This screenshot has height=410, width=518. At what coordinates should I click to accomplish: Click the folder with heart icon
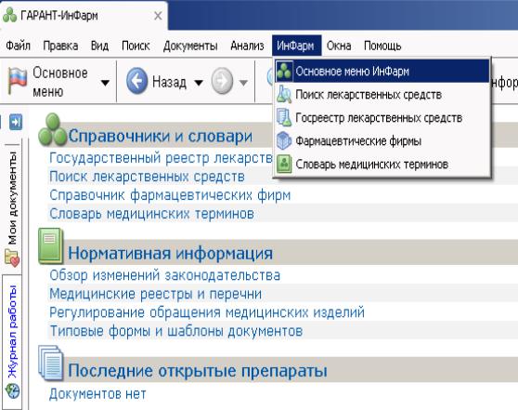click(x=13, y=258)
